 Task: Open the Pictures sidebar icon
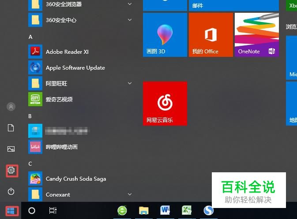click(11, 149)
